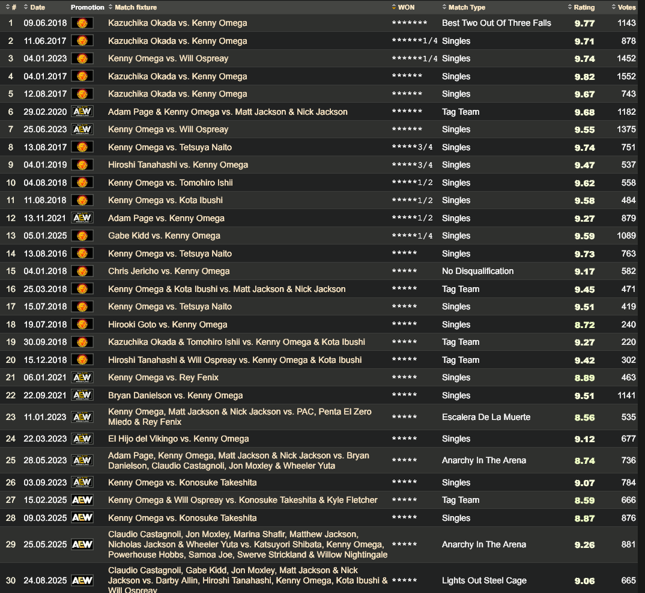
Task: Click NJPW logo in row 16 (25.03.2018)
Action: click(x=82, y=289)
